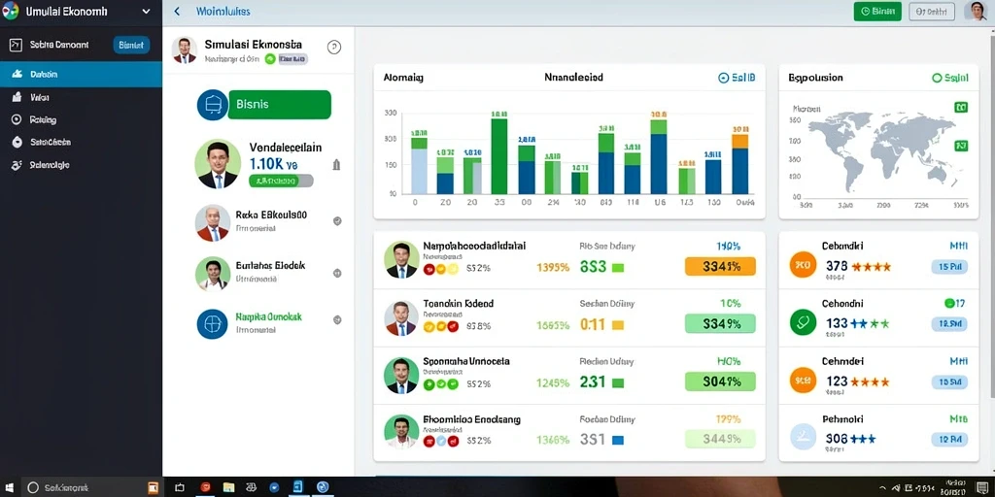Expand the Umulai Ekonomi dropdown chevron
Screen dimensions: 995x497
147,12
